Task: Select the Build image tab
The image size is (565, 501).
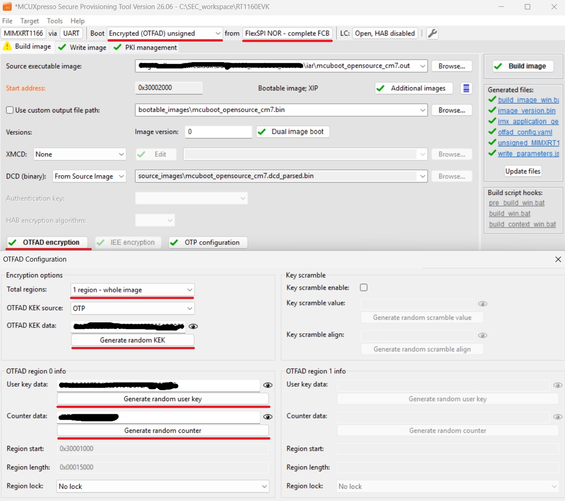Action: [x=28, y=47]
